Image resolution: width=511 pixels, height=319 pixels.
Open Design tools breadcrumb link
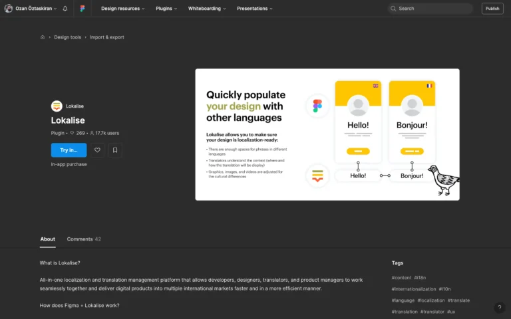pos(67,37)
